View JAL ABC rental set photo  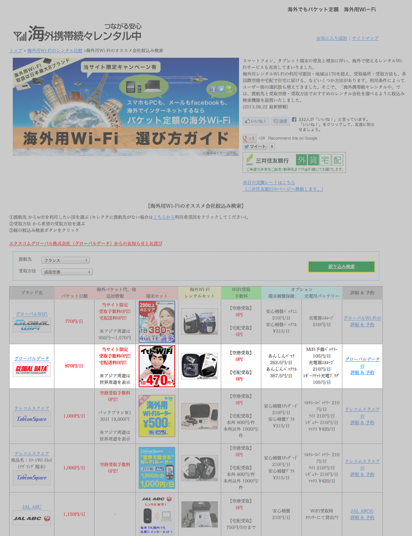[x=200, y=514]
